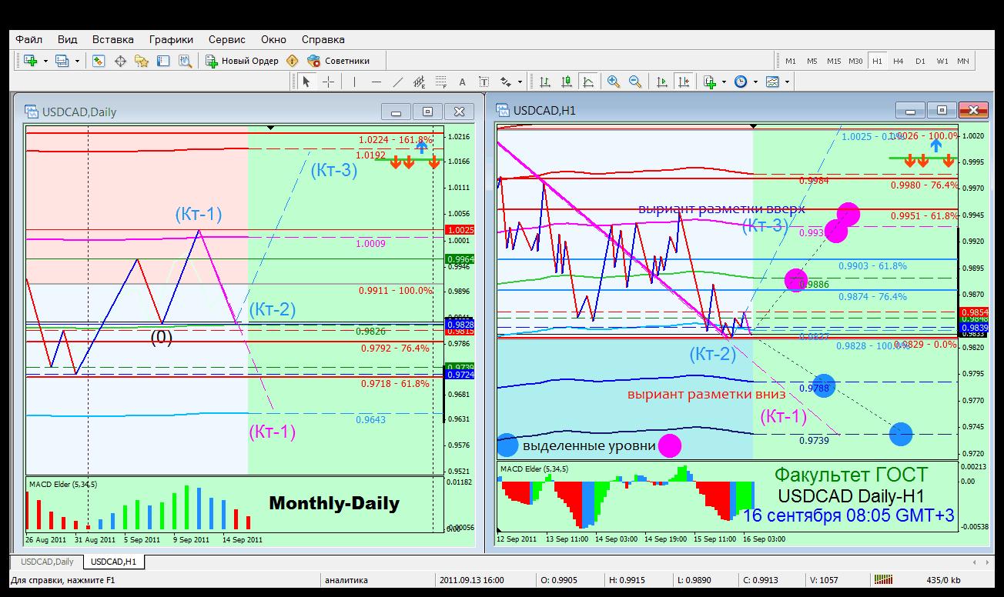Viewport: 1004px width, 597px height.
Task: Click the chart shift marker in H1 window
Action: 753,125
